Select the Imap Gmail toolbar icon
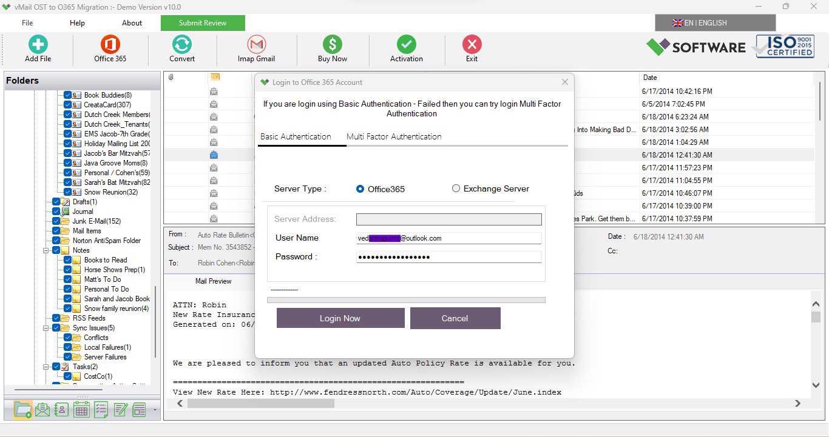Screen dimensions: 829x437 click(x=257, y=45)
